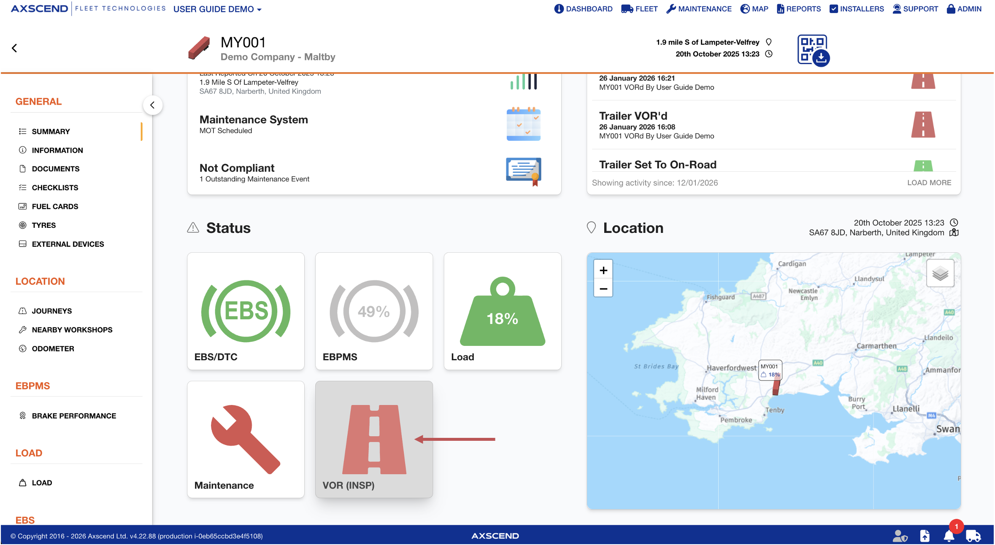The height and width of the screenshot is (545, 995).
Task: Go back using the left arrow
Action: pyautogui.click(x=14, y=48)
